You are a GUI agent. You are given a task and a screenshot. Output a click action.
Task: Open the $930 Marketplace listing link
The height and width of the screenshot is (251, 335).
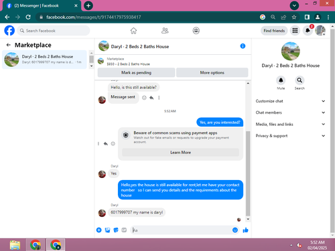point(128,64)
